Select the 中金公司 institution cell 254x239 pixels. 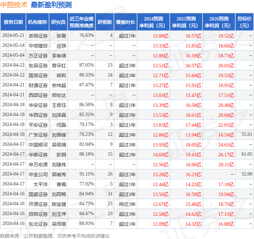click(38, 174)
